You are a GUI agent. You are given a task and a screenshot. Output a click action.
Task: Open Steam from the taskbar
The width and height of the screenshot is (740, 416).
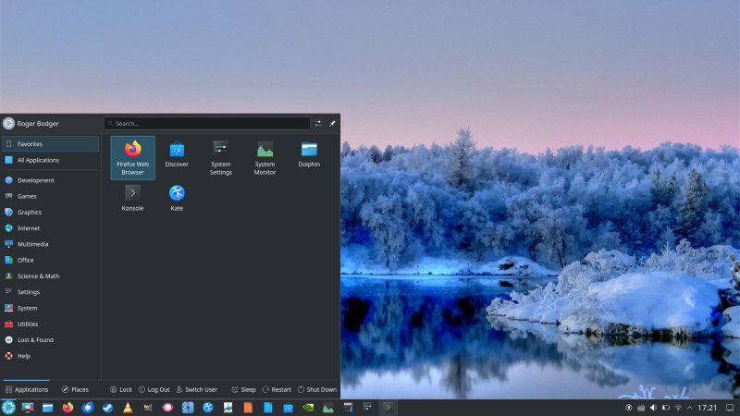coord(107,408)
